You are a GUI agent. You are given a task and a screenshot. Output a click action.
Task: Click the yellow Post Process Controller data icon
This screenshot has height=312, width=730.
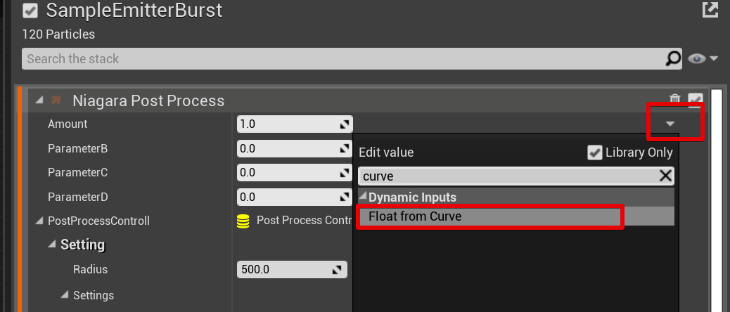243,221
